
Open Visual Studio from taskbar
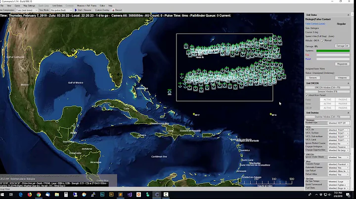pyautogui.click(x=130, y=195)
